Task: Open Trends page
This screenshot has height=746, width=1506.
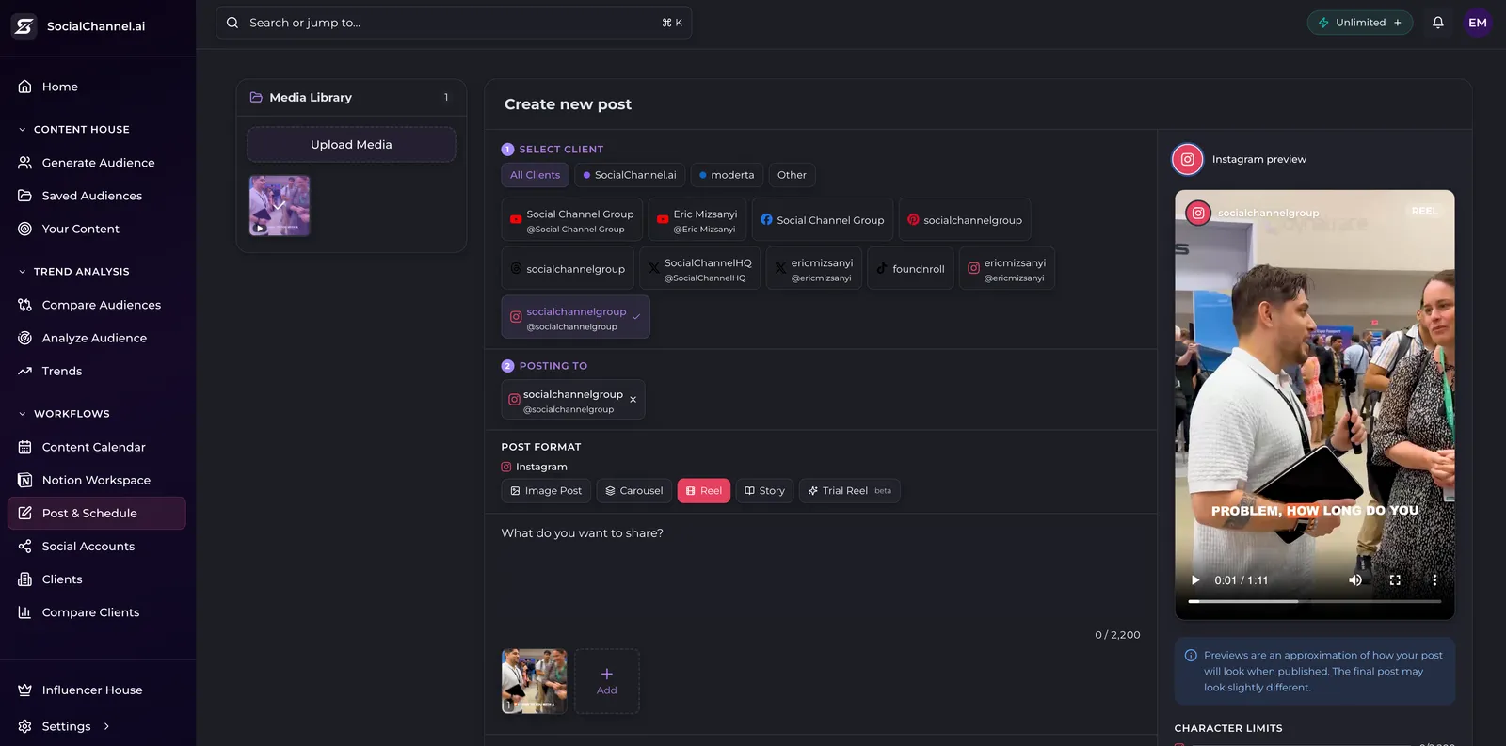Action: click(x=98, y=371)
